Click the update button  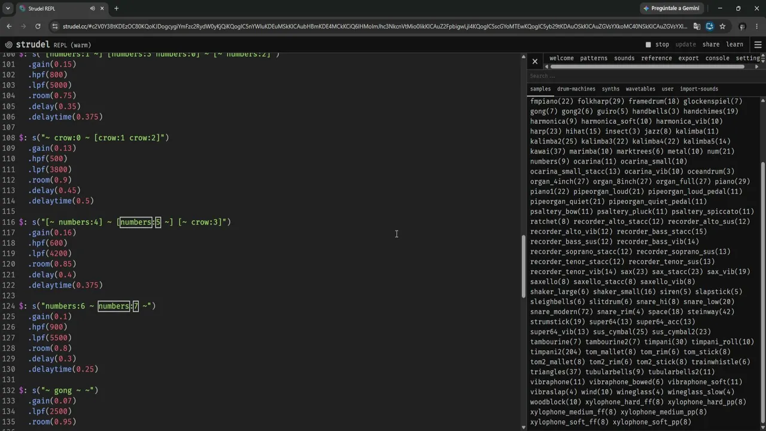[686, 44]
